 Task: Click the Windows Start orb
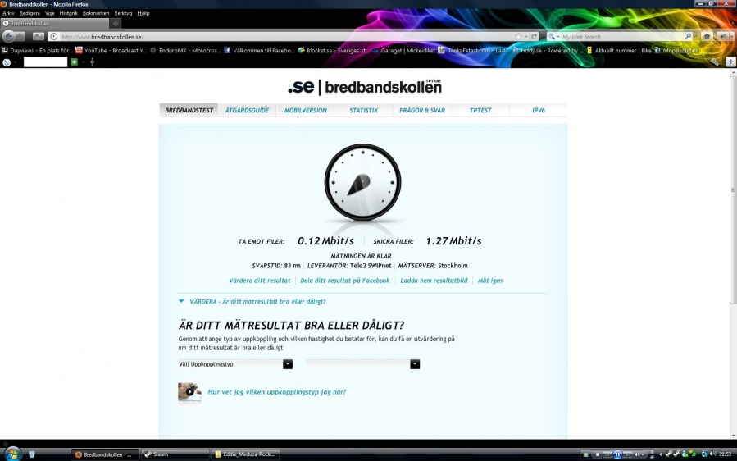click(x=12, y=454)
